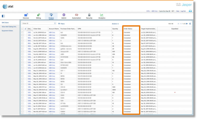Click Cancelled status for Jul 24, 2018 order
Image resolution: width=197 pixels, height=119 pixels.
click(127, 32)
